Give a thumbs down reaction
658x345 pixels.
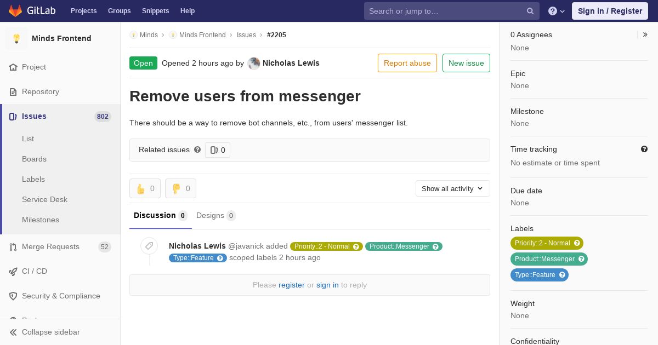coord(180,188)
